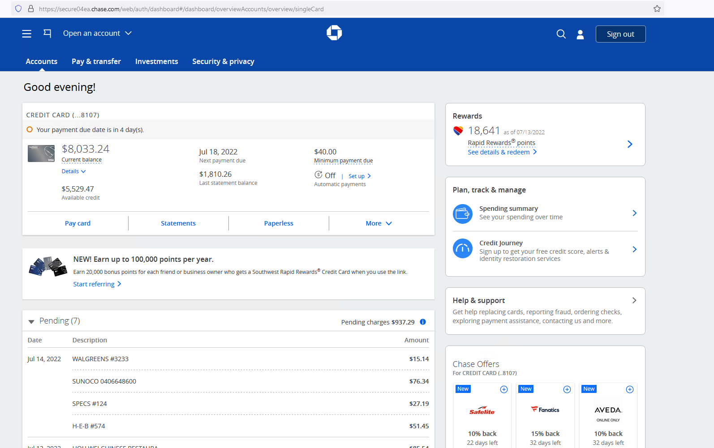Click the Minimum payment due label
The width and height of the screenshot is (714, 448).
(x=344, y=161)
